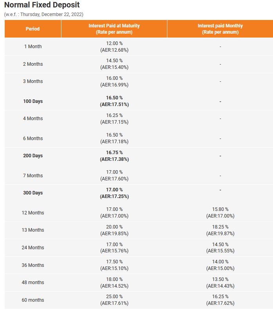Image resolution: width=273 pixels, height=333 pixels.
Task: Click the effective date text under the title
Action: 44,14
